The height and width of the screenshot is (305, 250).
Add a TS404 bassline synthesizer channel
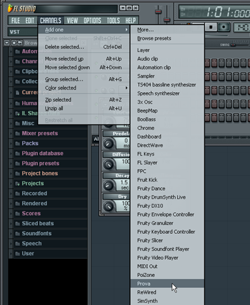coord(167,85)
